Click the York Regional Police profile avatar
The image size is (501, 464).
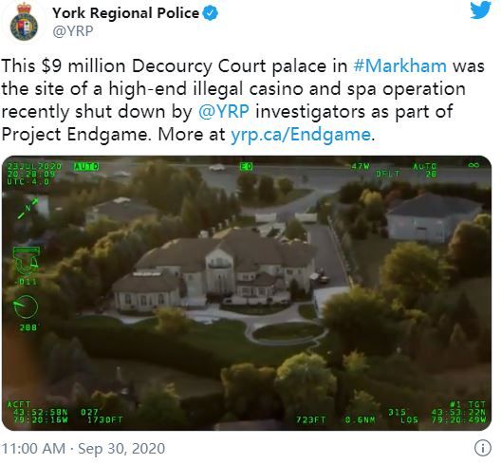(x=24, y=22)
